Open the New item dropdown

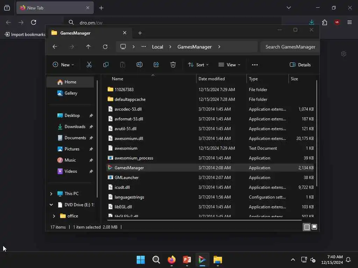63,65
